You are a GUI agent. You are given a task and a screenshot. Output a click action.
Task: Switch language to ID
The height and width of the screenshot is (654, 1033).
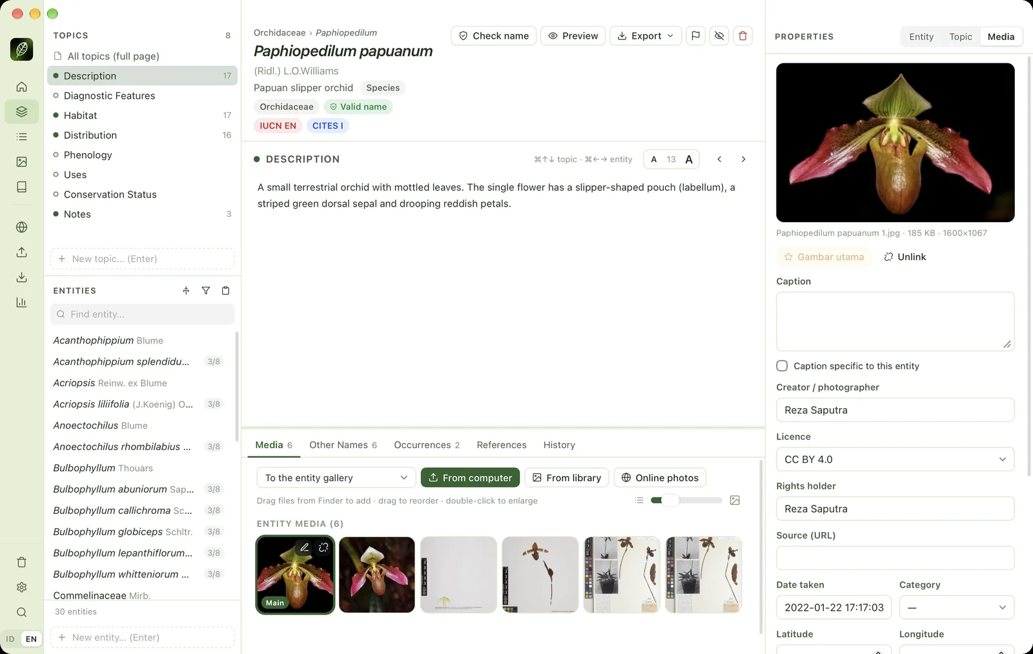tap(10, 639)
